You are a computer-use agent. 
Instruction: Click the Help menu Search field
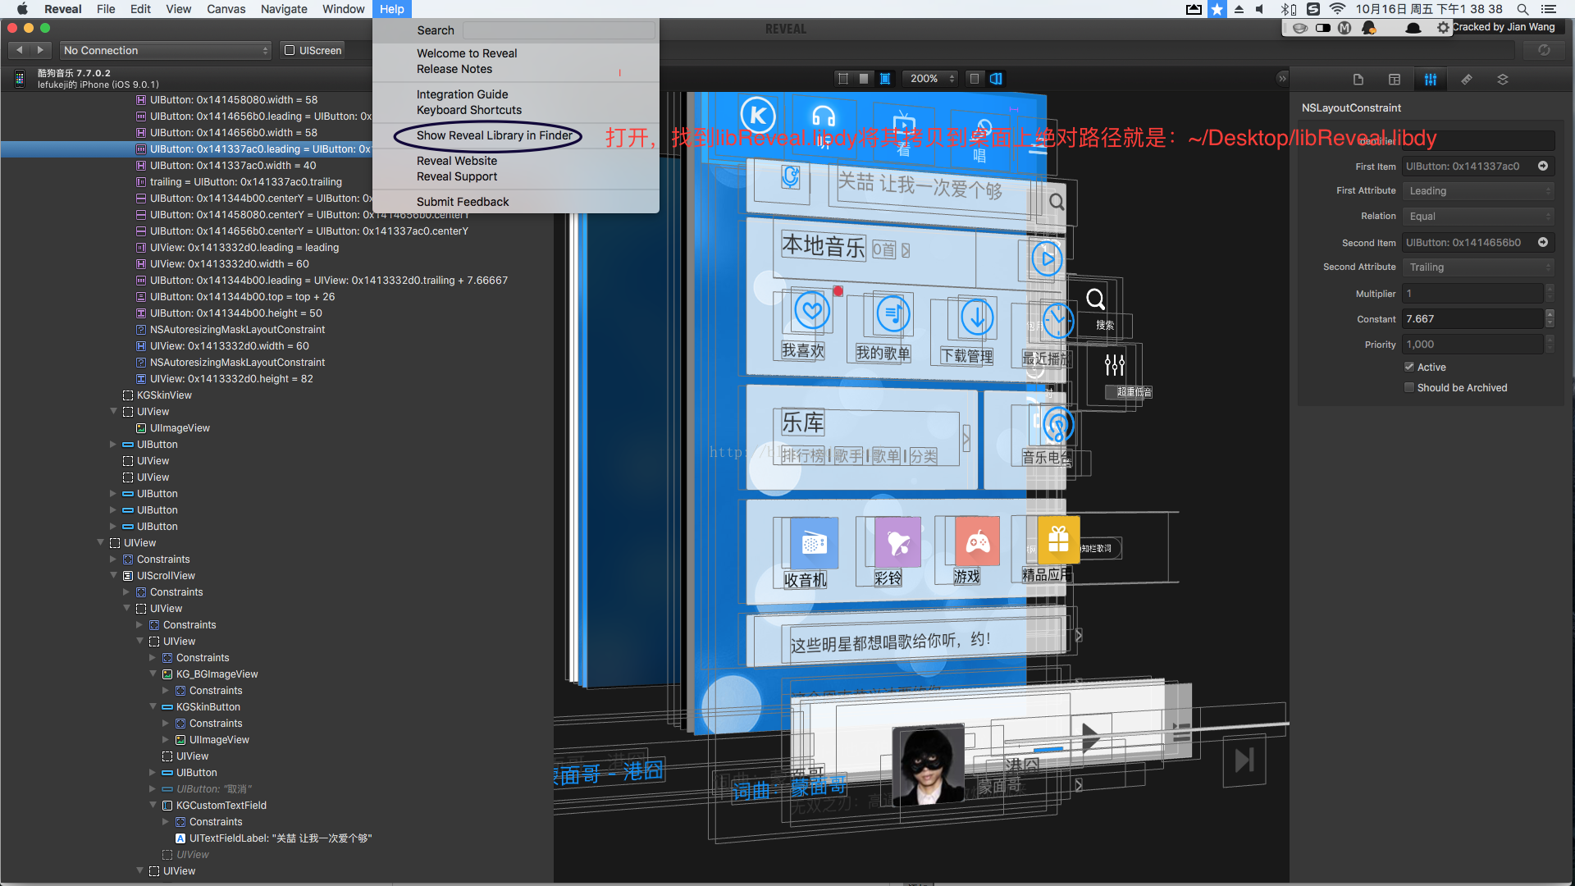pyautogui.click(x=559, y=30)
